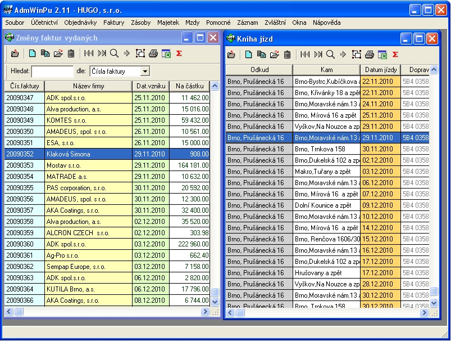Click new record icon in Změny faktur vydaných
451x341 pixels.
coord(33,53)
